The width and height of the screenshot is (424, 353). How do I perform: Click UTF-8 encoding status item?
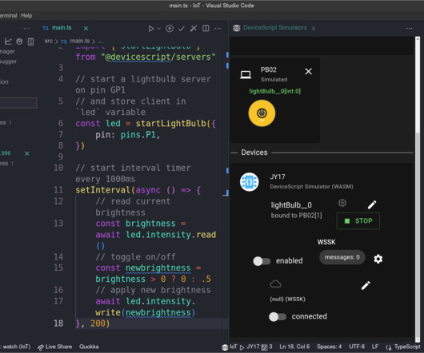[x=357, y=347]
